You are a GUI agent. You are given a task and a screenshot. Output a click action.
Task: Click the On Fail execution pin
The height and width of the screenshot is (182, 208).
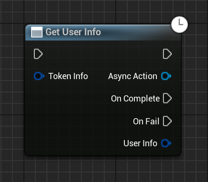167,121
